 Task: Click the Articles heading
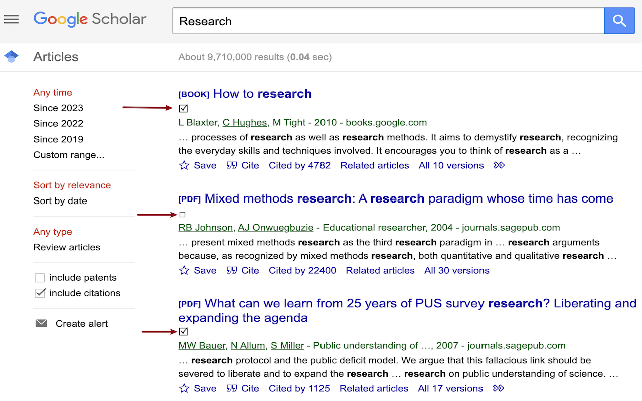(x=56, y=57)
